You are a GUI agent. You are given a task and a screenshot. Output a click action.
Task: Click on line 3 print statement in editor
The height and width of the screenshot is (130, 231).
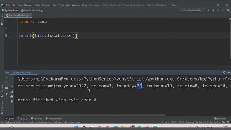[48, 36]
